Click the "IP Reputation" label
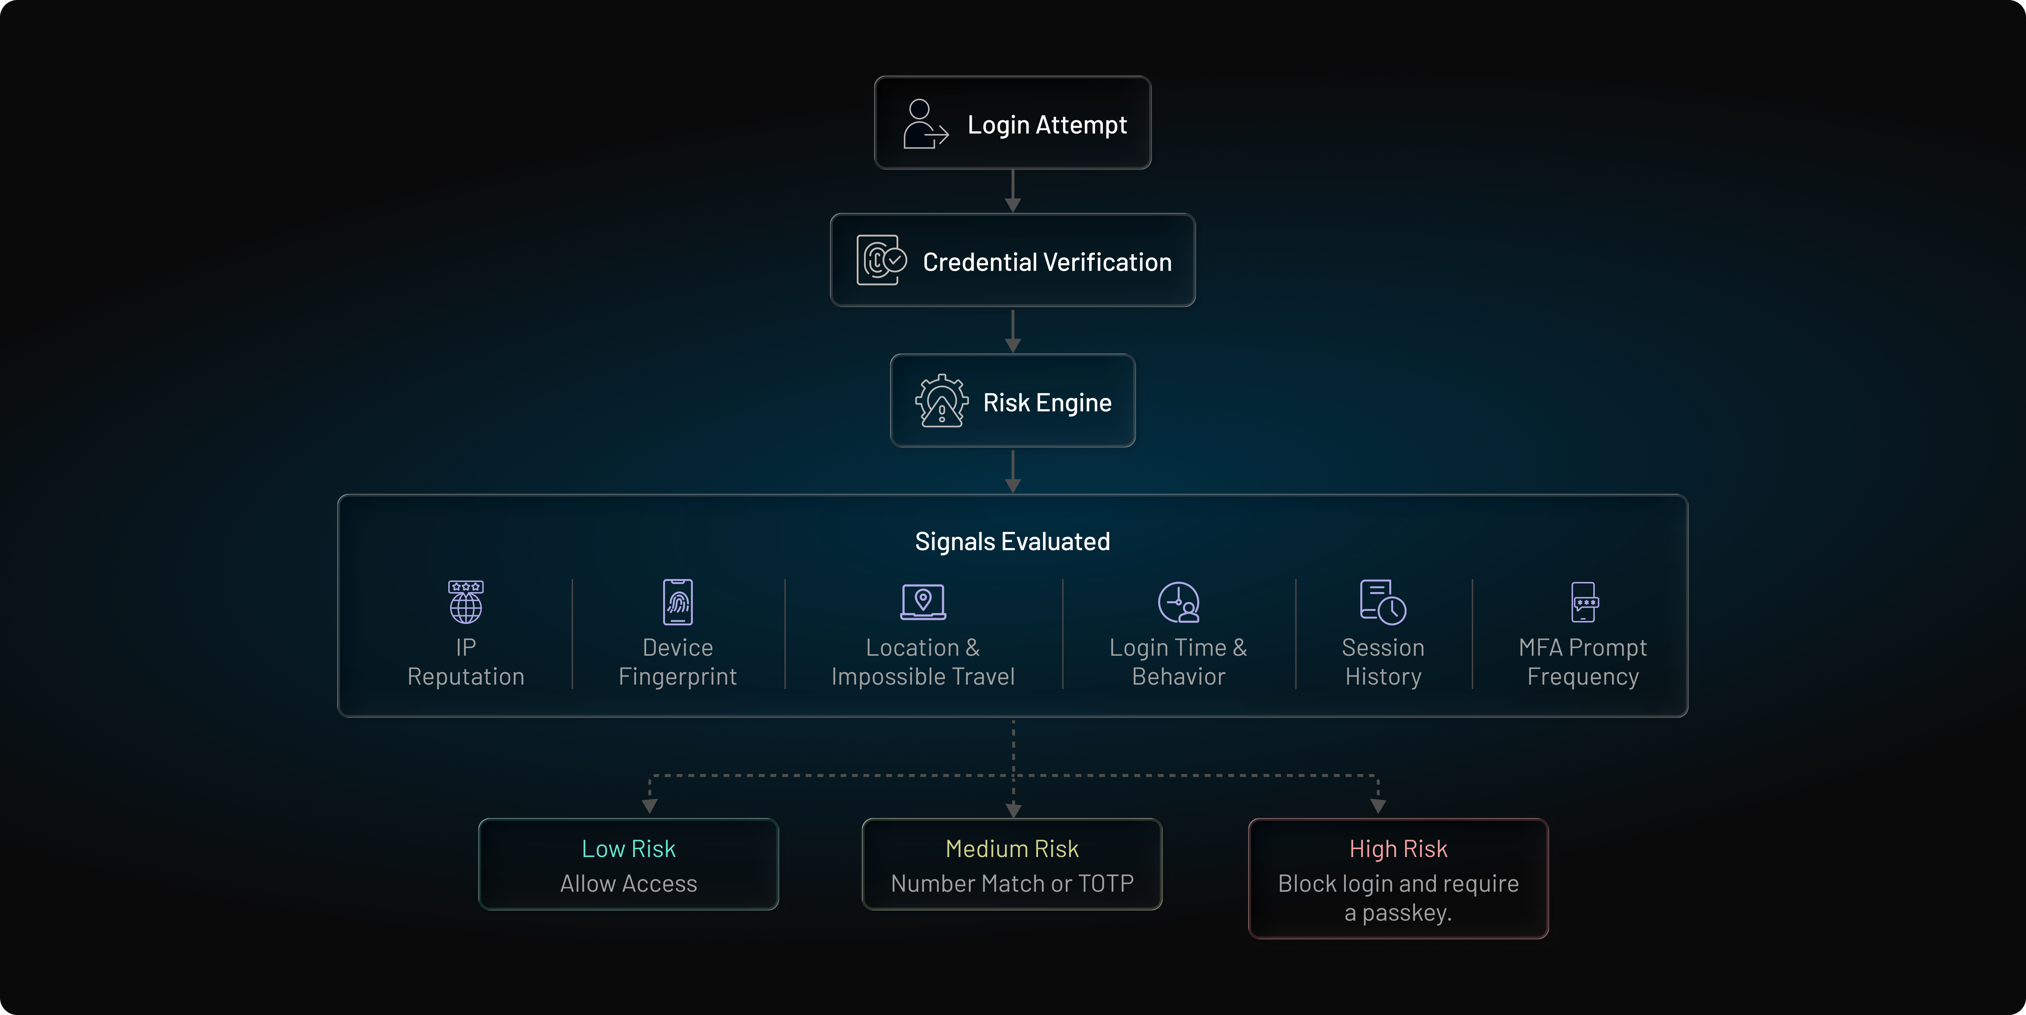The height and width of the screenshot is (1015, 2026). pyautogui.click(x=466, y=661)
